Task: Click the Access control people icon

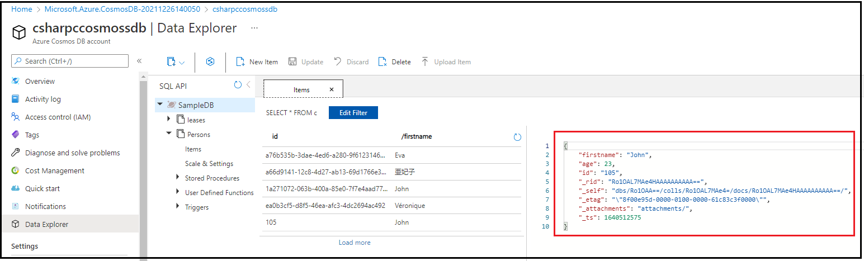Action: [x=16, y=117]
